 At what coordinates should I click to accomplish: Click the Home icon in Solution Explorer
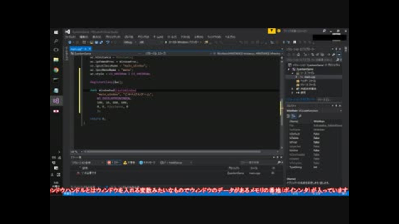coord(298,55)
